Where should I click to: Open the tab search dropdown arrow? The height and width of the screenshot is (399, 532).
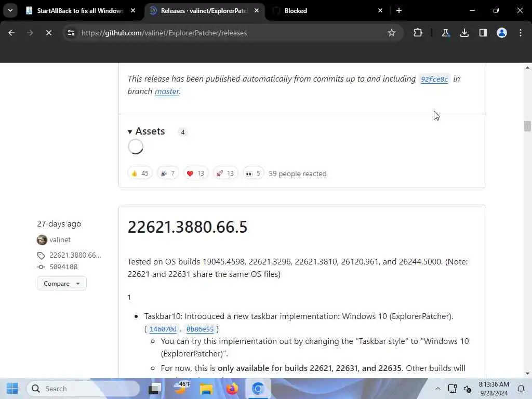(10, 10)
